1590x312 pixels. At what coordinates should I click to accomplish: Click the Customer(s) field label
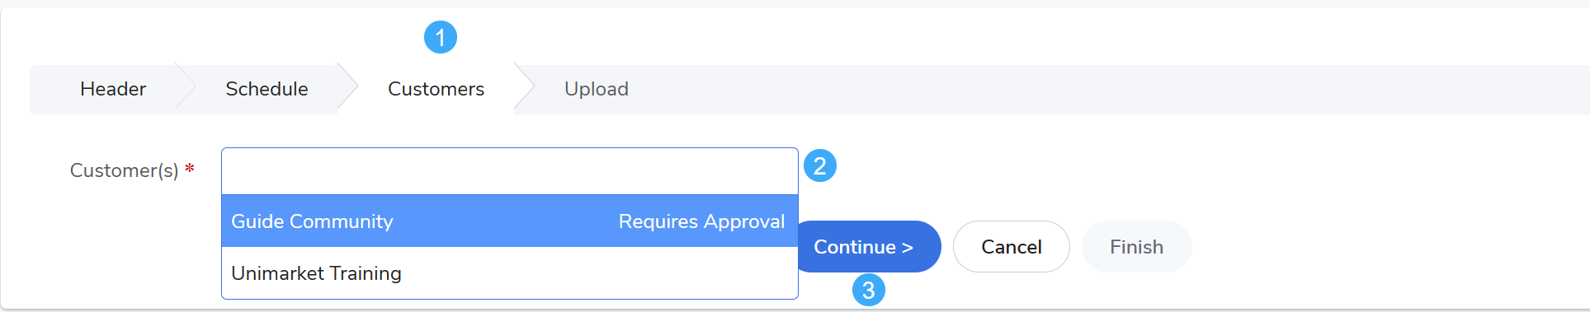pos(124,170)
